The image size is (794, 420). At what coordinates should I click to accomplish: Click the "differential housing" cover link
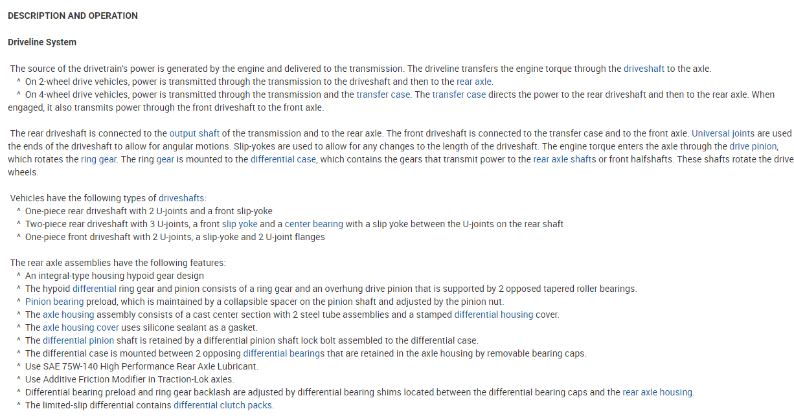[493, 315]
